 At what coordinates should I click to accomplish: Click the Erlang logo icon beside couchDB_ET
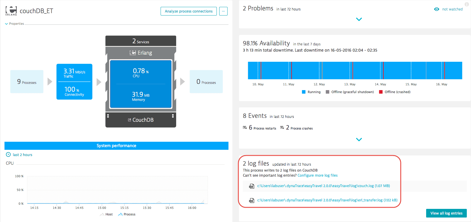pos(11,11)
